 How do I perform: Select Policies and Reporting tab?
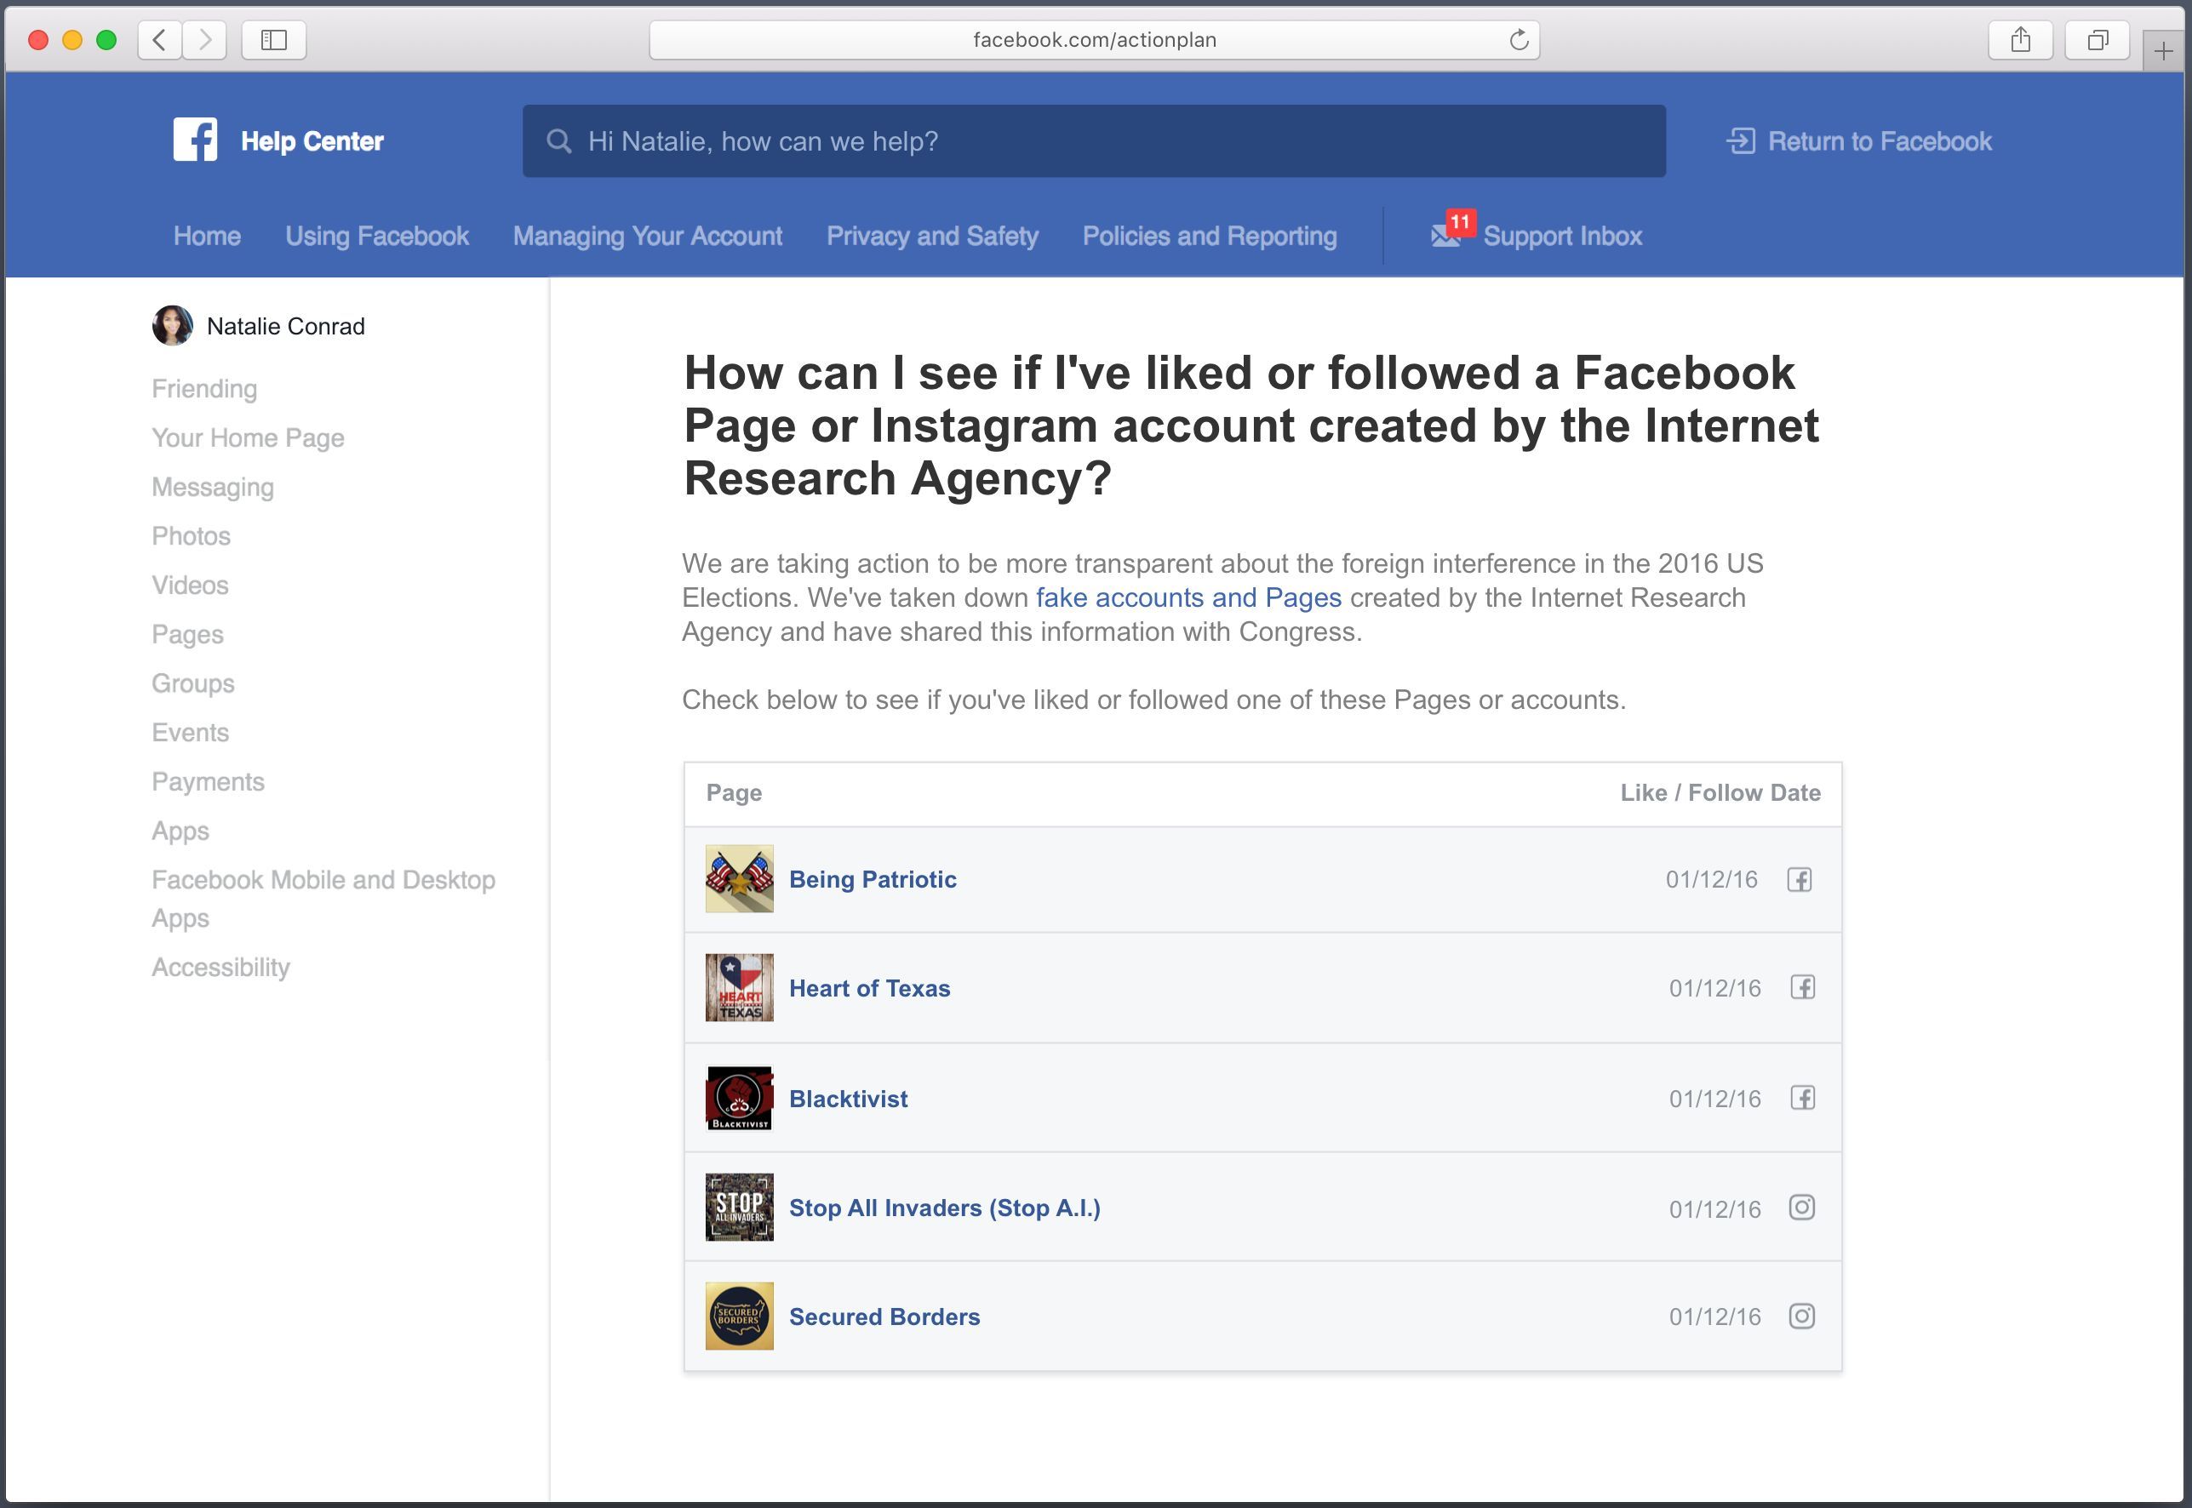click(x=1209, y=237)
